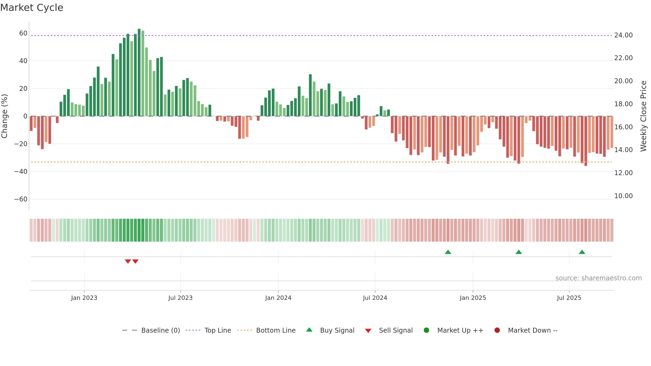The width and height of the screenshot is (651, 366).
Task: Click the Market Cycle chart title
Action: 32,8
